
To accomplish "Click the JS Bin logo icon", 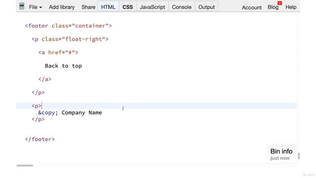I will 22,6.
